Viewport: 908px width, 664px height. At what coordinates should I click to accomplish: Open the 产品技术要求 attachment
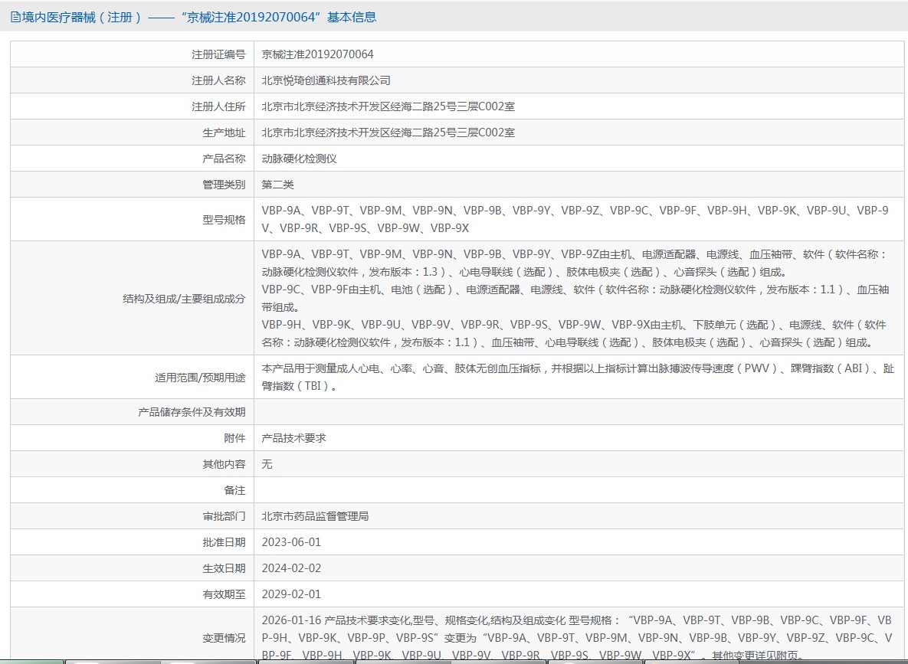[x=293, y=438]
